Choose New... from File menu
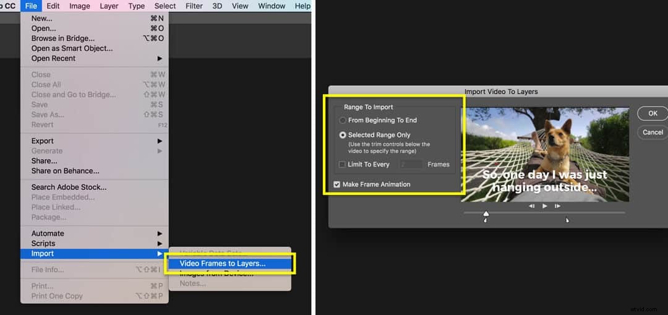The height and width of the screenshot is (315, 668). [95, 19]
